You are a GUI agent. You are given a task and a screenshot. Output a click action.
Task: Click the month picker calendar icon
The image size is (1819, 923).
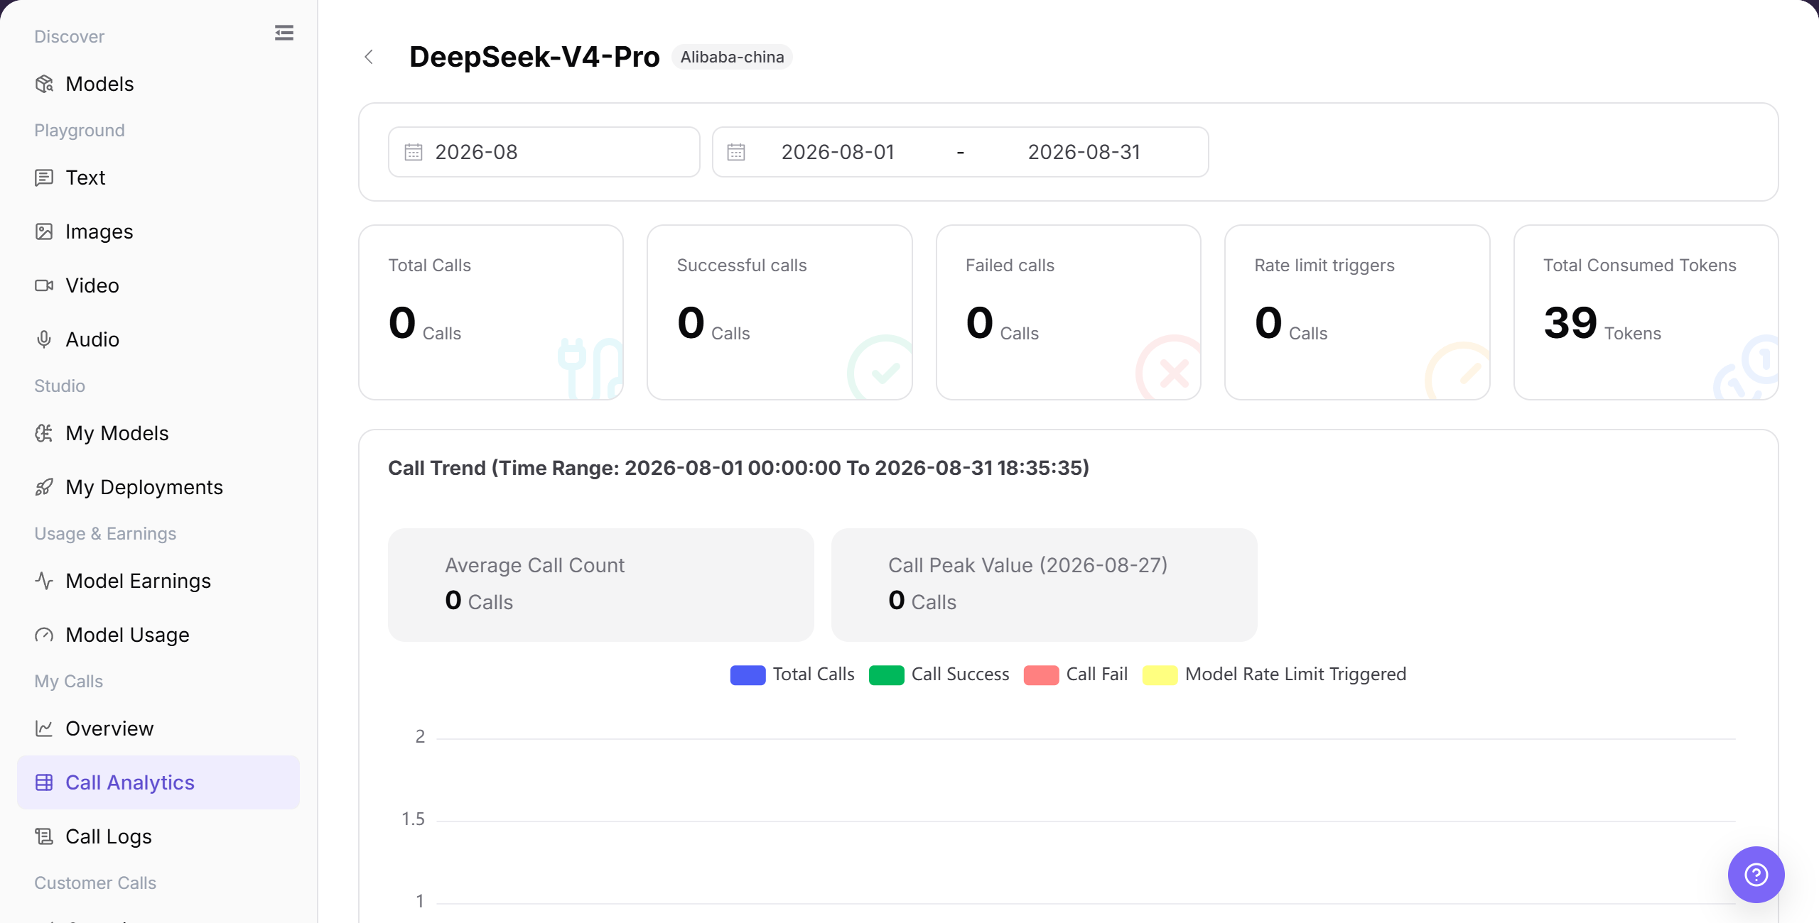click(x=414, y=152)
